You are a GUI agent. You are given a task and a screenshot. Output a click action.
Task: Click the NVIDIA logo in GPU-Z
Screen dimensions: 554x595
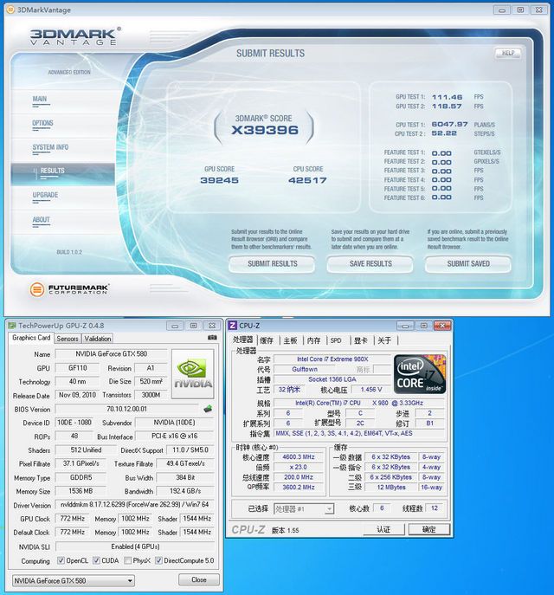[193, 374]
